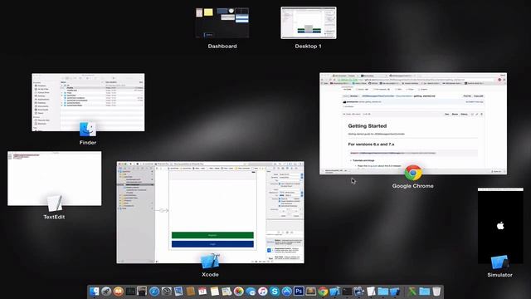Viewport: 531px width, 299px height.
Task: Open Launchpad rocket in the Dock
Action: [106, 292]
